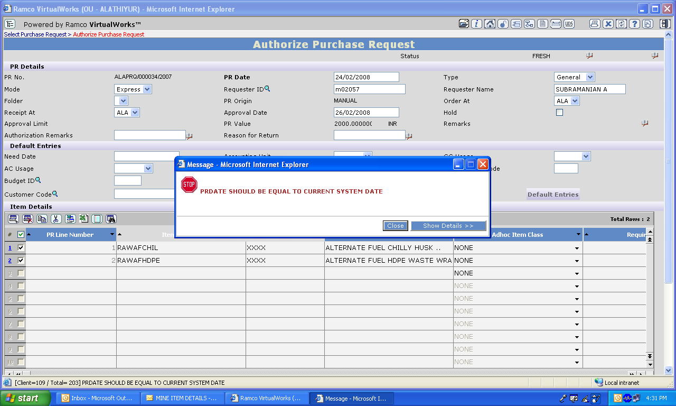
Task: Click the X close-screen toolbar icon
Action: coord(608,24)
